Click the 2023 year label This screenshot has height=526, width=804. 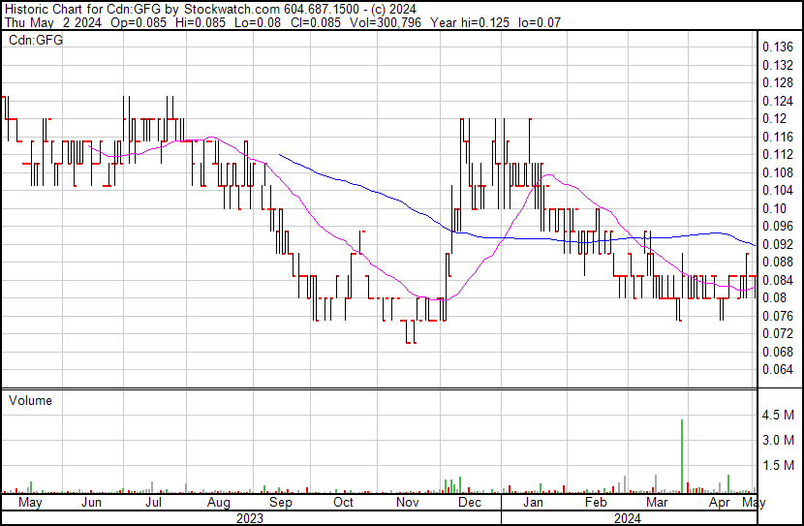tap(250, 518)
